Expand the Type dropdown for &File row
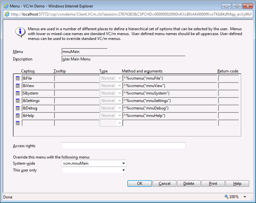256x203 pixels. click(x=120, y=78)
